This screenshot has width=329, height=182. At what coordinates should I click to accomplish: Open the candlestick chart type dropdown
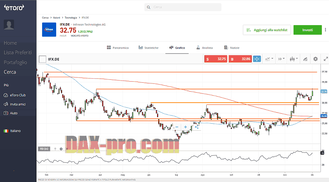[294, 59]
